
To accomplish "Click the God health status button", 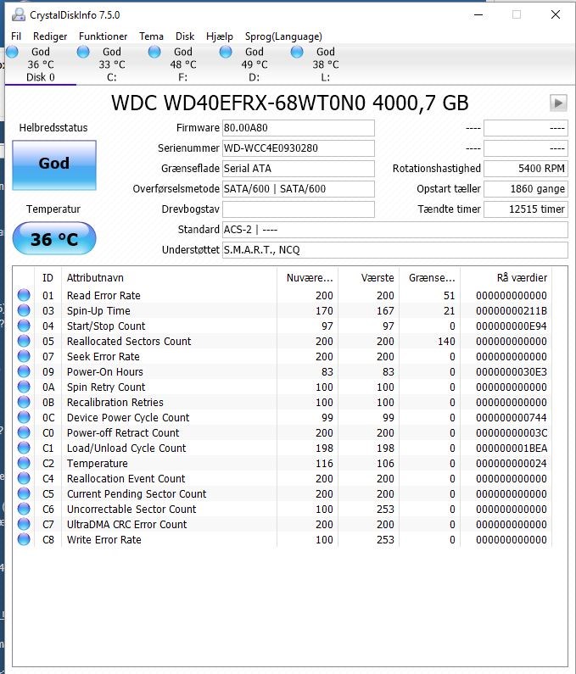I will (x=54, y=165).
